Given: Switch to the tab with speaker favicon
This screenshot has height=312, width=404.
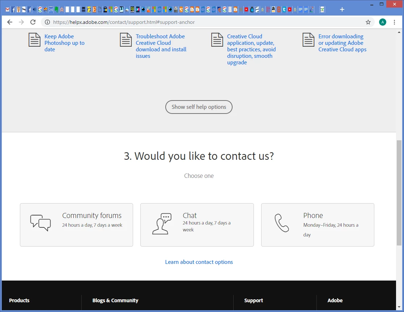Looking at the screenshot, I should click(34, 10).
